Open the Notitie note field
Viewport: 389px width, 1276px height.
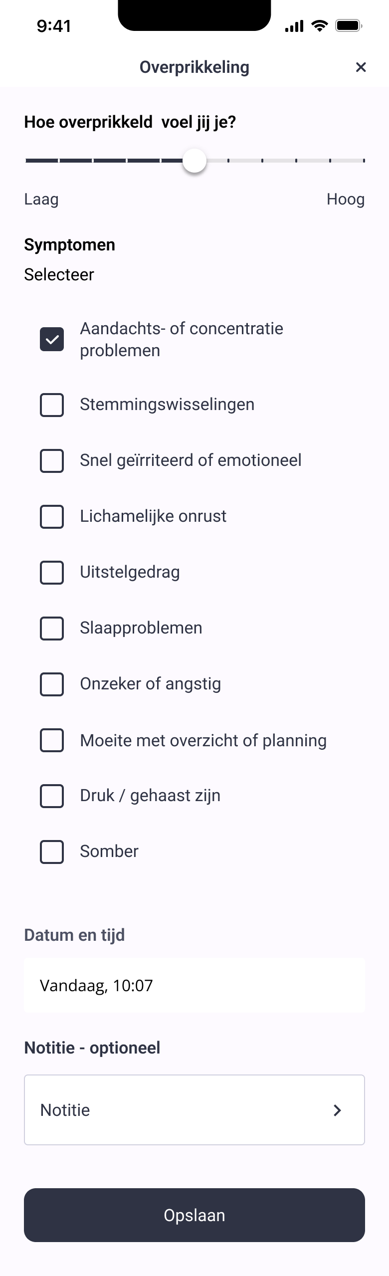[180, 1110]
